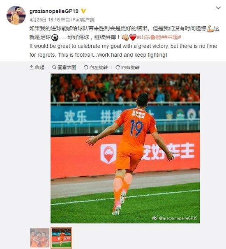
Task: Click the main photo of player 19
Action: pyautogui.click(x=125, y=148)
